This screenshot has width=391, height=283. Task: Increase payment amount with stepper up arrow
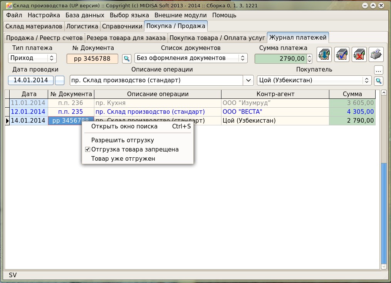point(309,56)
